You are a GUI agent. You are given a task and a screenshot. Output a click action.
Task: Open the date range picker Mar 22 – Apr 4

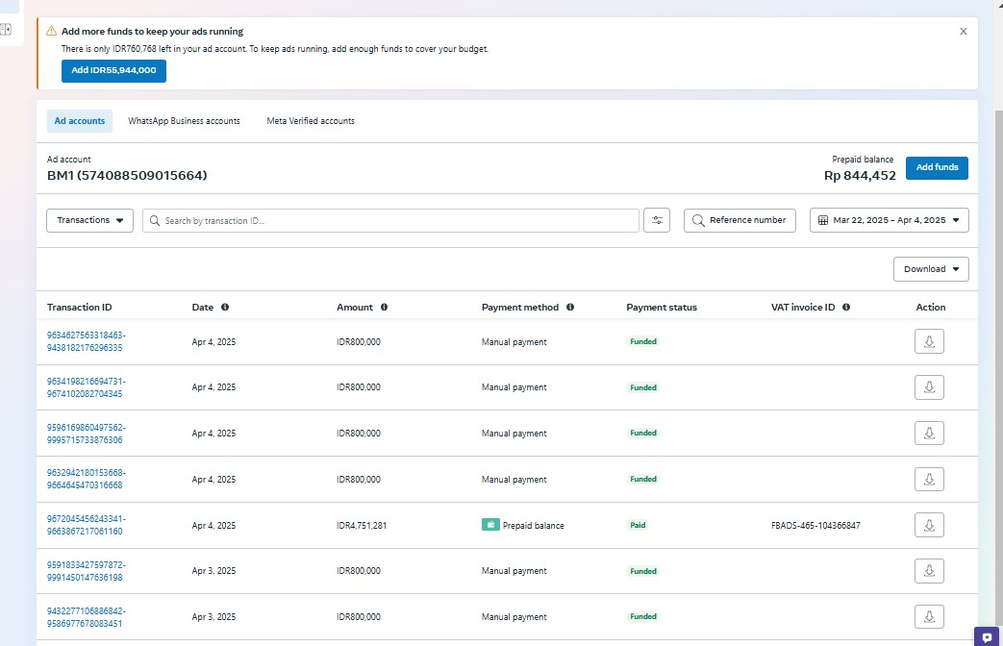(x=889, y=220)
